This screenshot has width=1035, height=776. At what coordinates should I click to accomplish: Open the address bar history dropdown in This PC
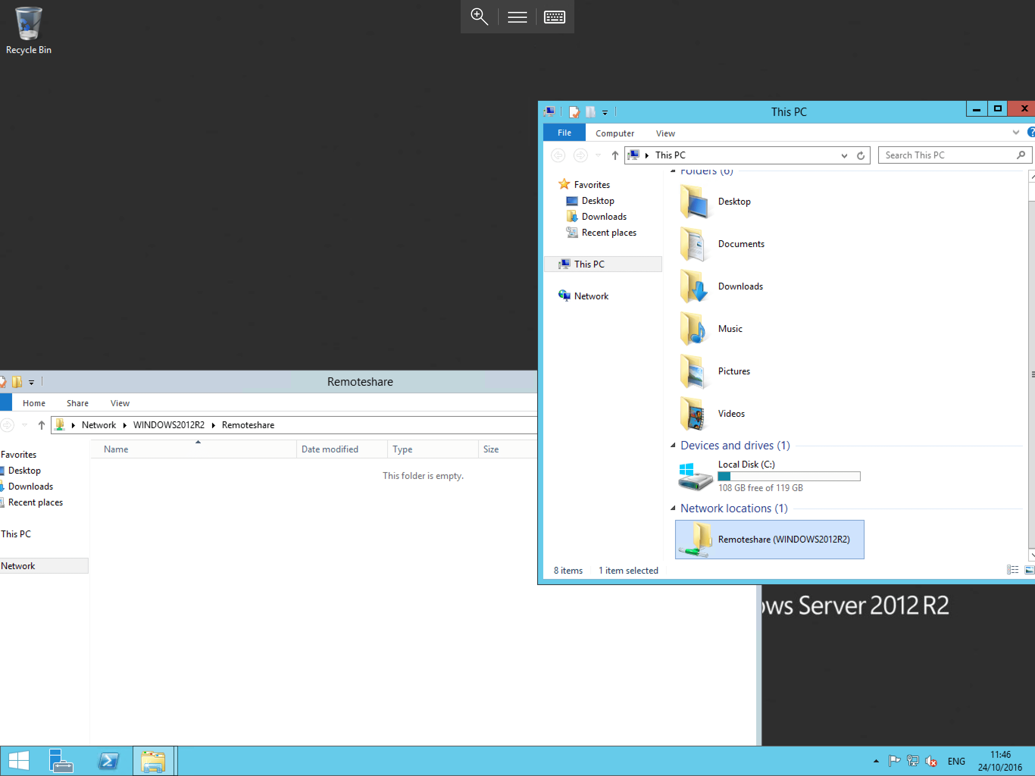844,156
